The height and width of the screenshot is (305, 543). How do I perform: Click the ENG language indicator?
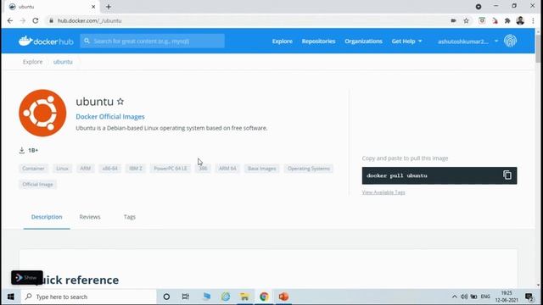485,297
